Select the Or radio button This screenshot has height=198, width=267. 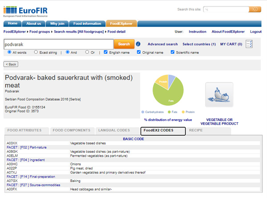point(87,52)
